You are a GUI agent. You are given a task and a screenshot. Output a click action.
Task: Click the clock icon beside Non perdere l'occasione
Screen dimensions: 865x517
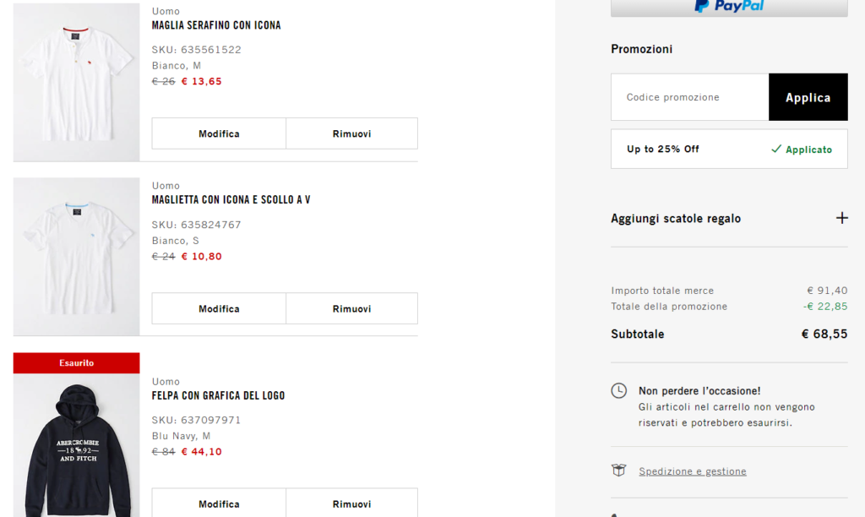point(619,390)
